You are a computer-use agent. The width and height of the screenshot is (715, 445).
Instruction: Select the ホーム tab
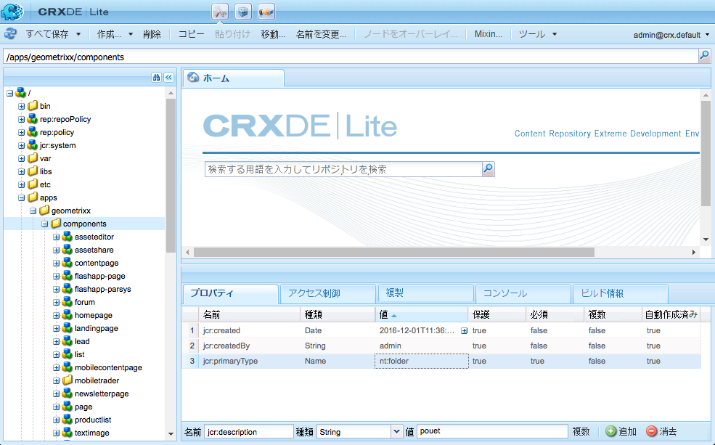234,78
